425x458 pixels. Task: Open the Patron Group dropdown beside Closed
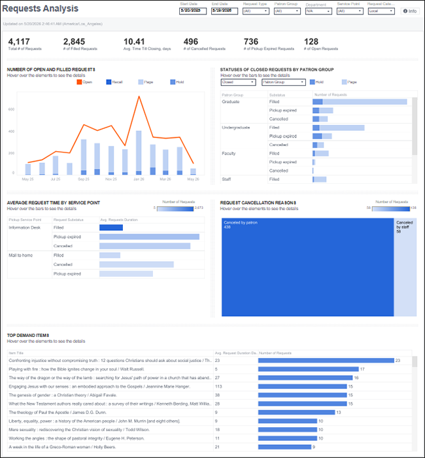pyautogui.click(x=283, y=82)
